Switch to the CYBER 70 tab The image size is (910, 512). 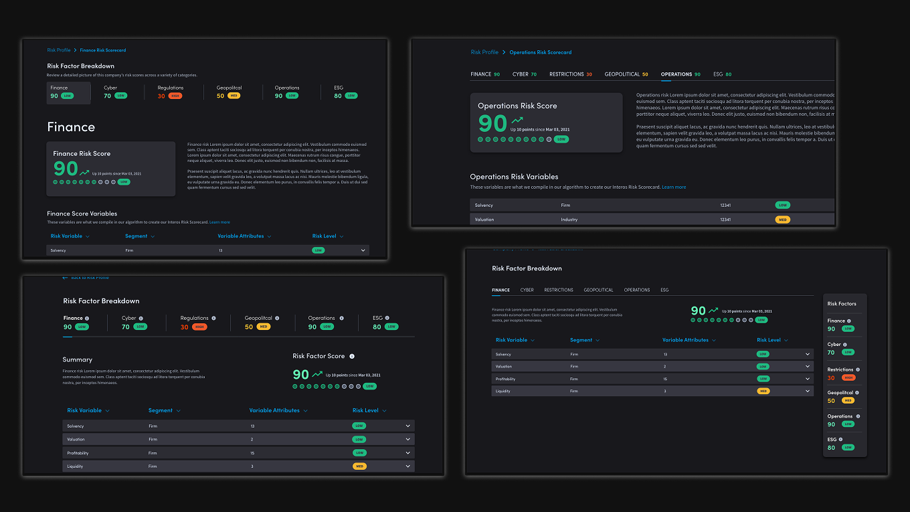click(x=524, y=74)
